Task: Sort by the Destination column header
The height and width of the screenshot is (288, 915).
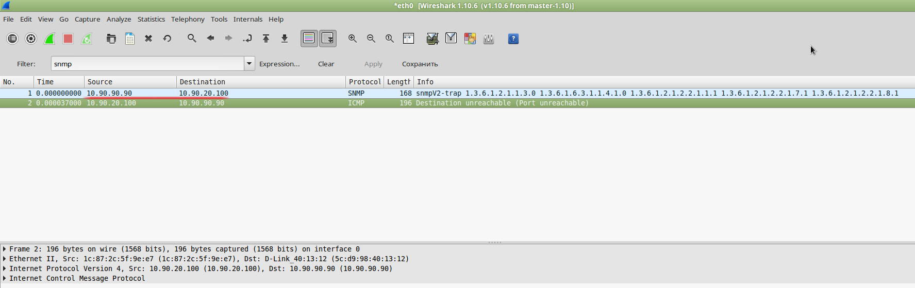Action: click(x=261, y=82)
